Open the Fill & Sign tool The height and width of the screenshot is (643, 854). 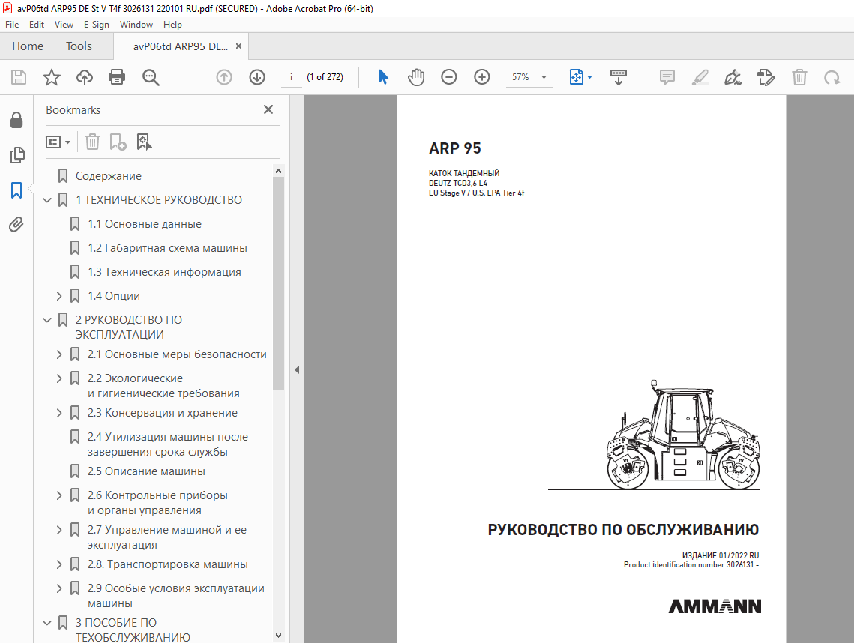733,77
